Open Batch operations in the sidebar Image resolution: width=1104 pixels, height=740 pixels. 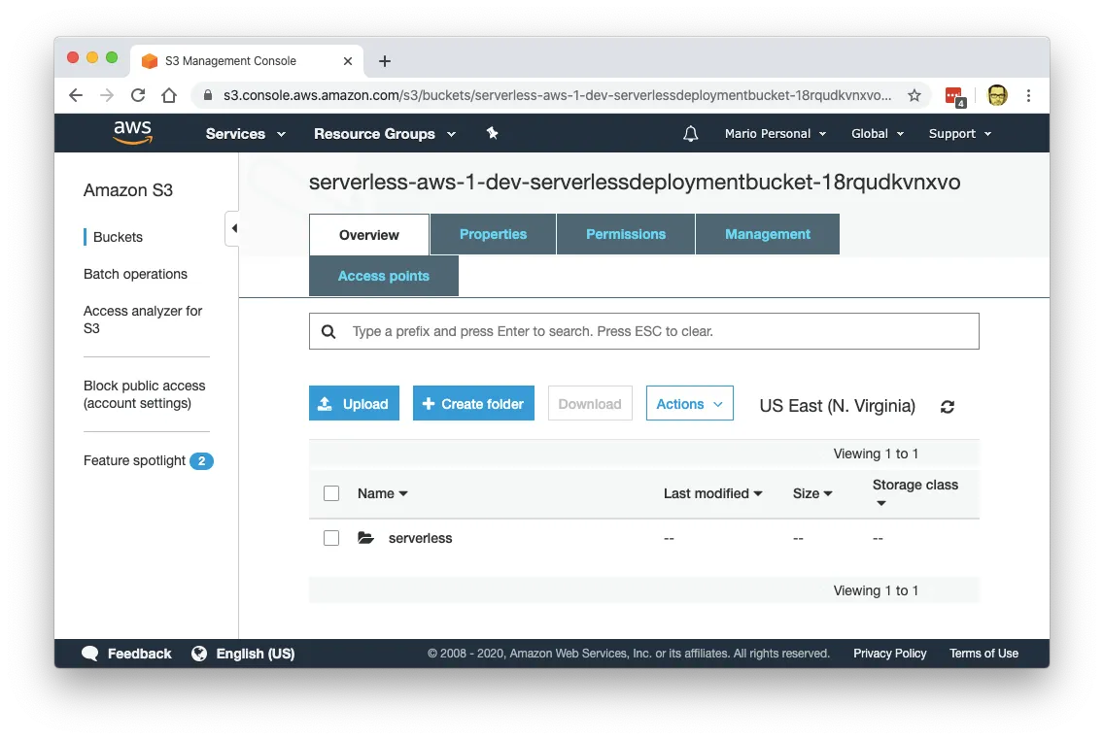coord(135,274)
